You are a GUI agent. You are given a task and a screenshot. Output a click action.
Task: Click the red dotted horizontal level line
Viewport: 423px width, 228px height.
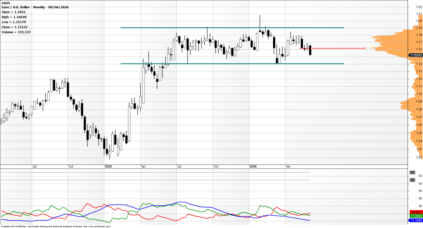click(x=332, y=48)
